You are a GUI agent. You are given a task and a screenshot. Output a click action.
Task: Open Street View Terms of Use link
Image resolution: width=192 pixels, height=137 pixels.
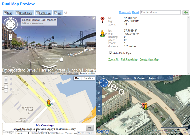pos(73,73)
